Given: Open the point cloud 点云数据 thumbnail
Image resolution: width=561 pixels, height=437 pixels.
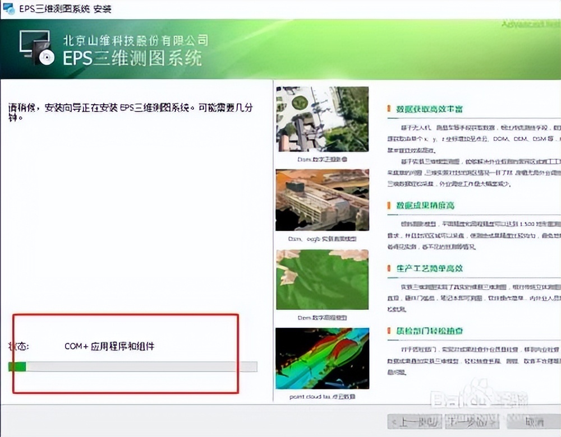Looking at the screenshot, I should [321, 359].
